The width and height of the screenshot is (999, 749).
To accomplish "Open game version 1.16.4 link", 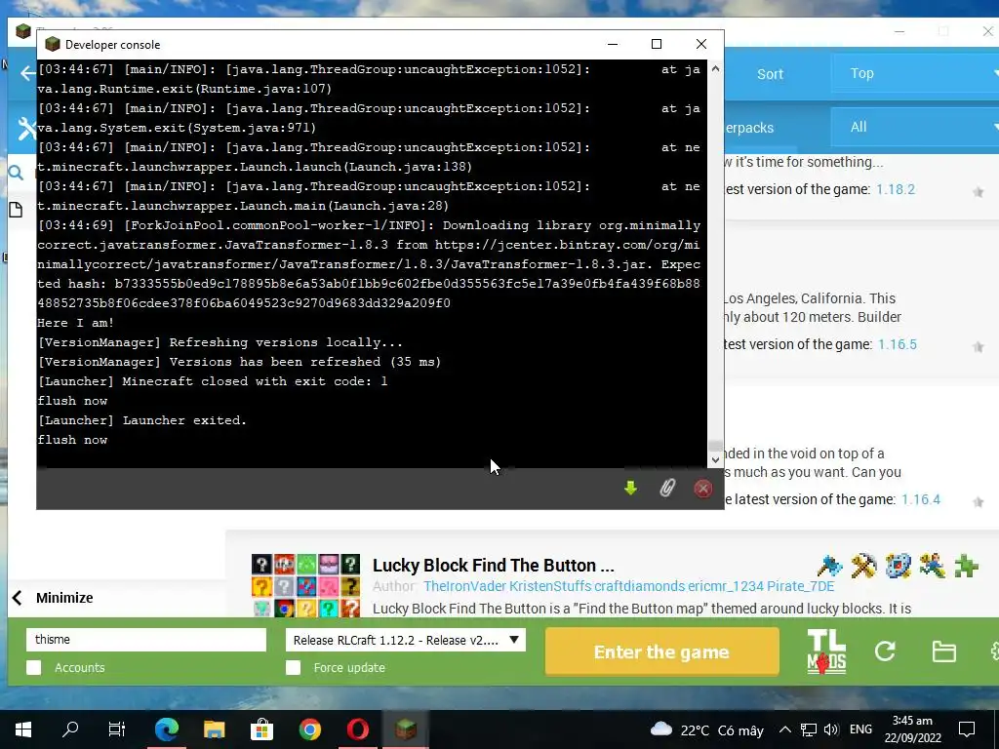I will click(921, 499).
